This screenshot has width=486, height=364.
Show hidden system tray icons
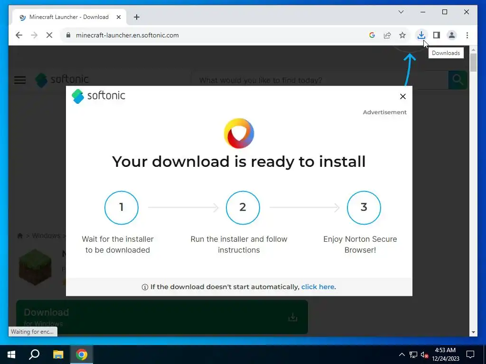click(402, 355)
